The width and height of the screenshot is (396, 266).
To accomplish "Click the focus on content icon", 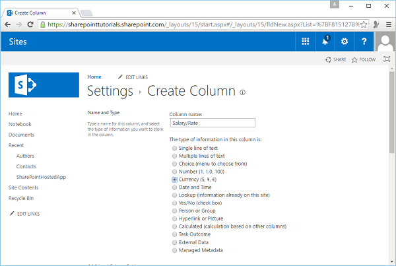I will [385, 59].
